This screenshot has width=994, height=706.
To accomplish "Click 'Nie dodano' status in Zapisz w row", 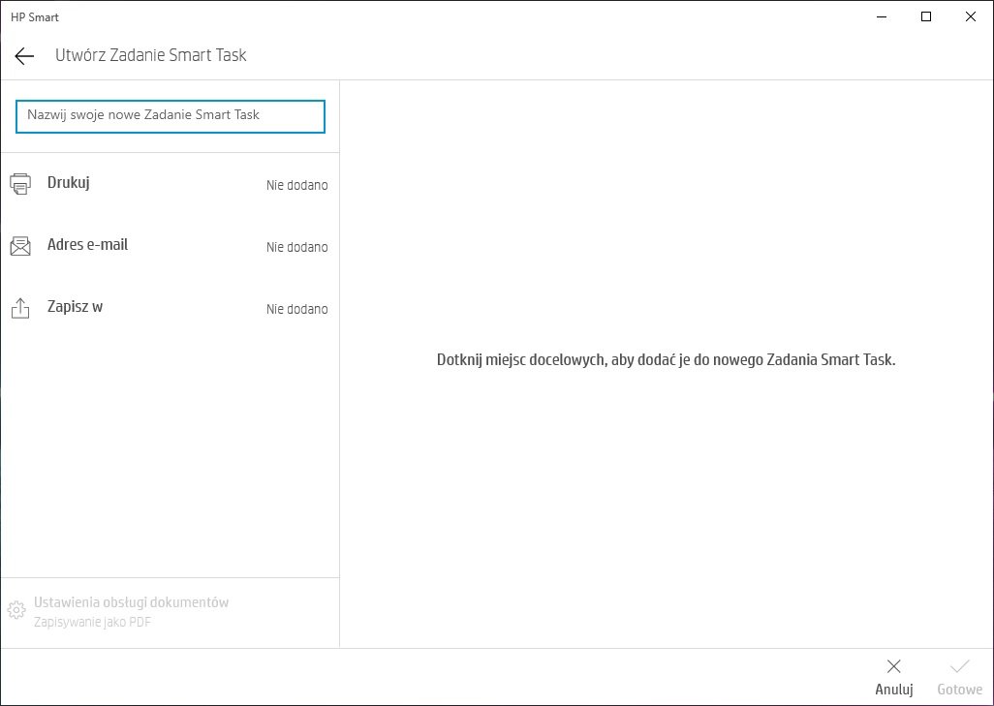I will point(297,309).
